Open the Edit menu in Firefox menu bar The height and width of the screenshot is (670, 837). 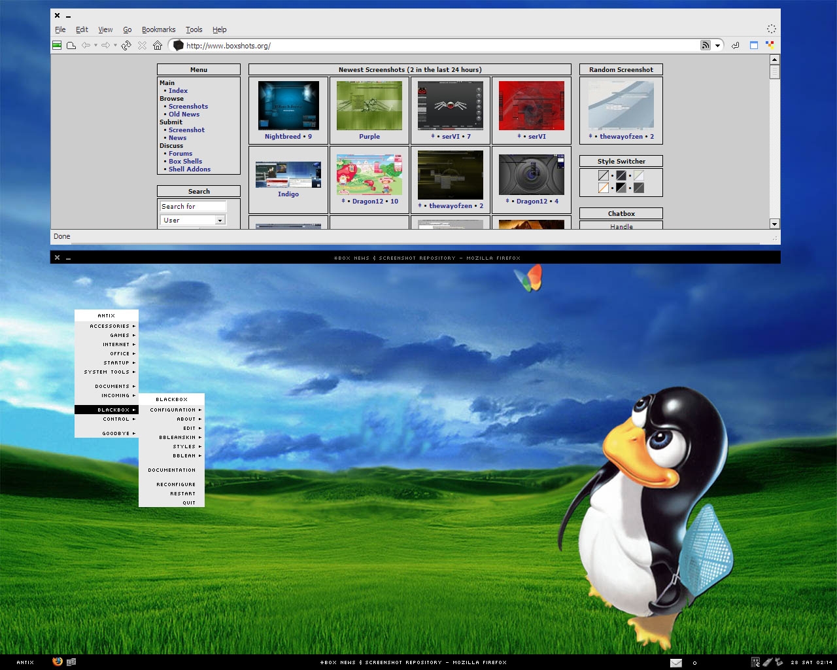pos(82,29)
